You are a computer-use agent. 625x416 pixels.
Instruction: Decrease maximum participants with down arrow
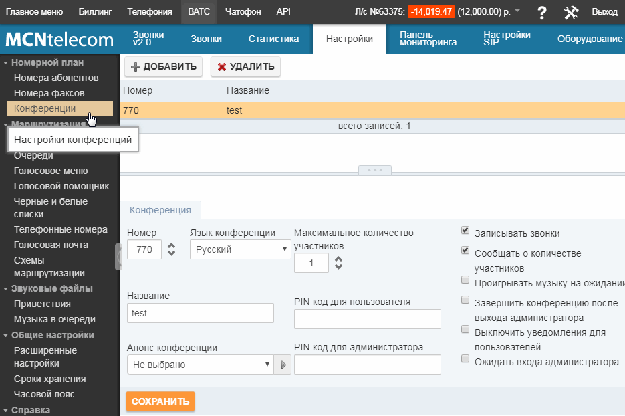(x=338, y=267)
